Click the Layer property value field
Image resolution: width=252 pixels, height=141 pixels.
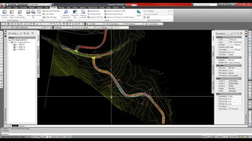[x=235, y=42]
